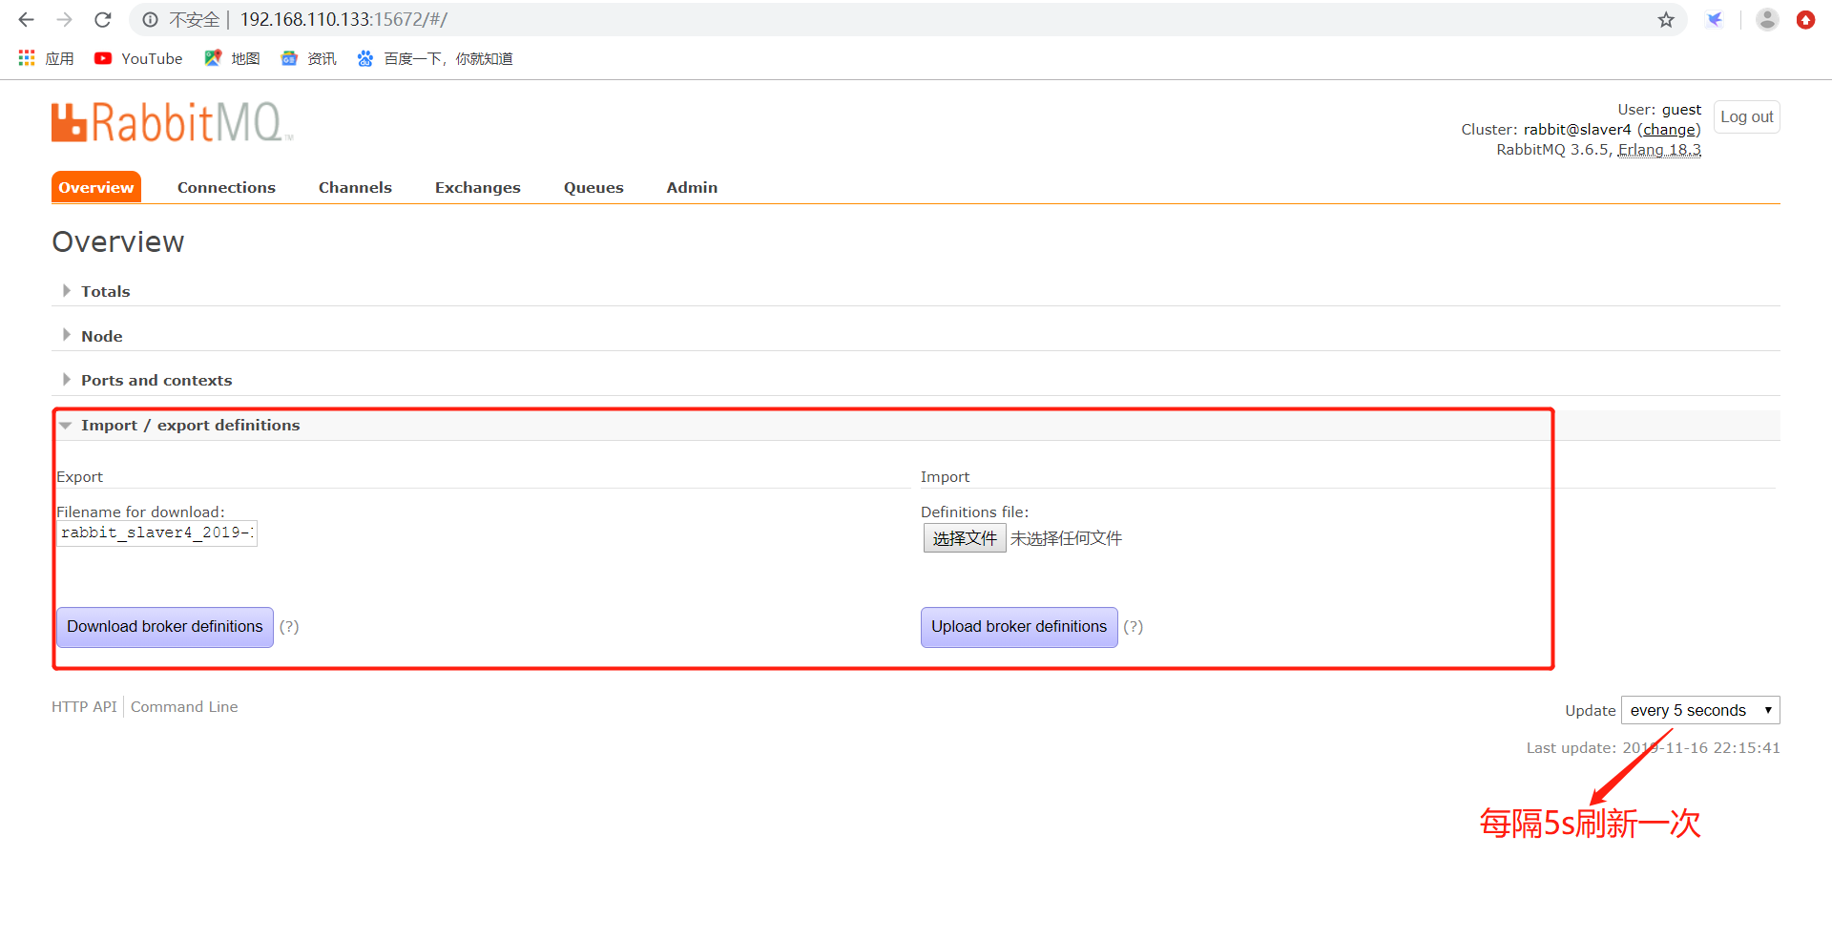Click the (?) help next to Download broker definitions
1832x940 pixels.
click(289, 627)
